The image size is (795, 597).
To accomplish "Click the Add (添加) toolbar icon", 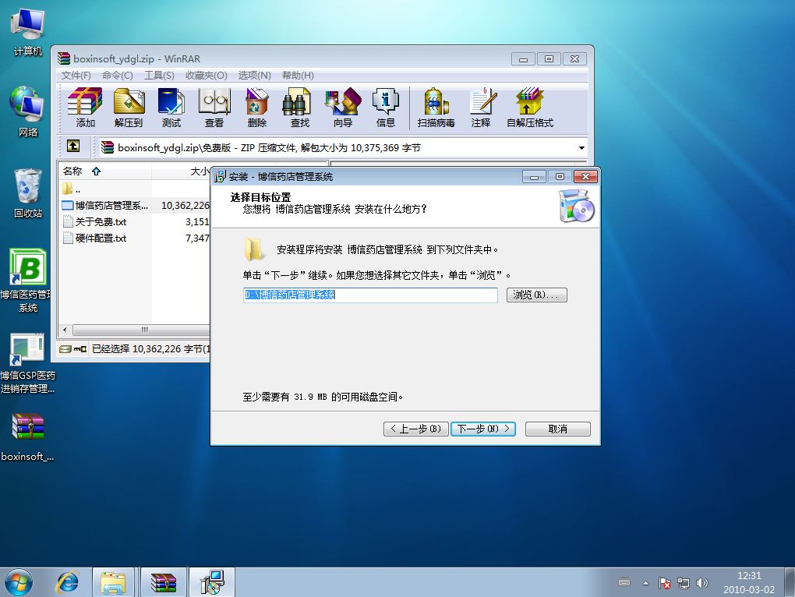I will pyautogui.click(x=85, y=108).
